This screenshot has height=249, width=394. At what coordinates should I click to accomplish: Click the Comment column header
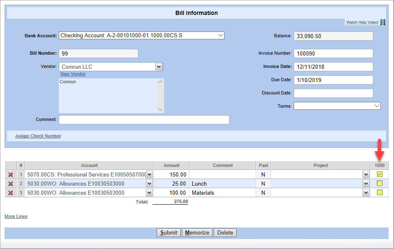(x=222, y=165)
